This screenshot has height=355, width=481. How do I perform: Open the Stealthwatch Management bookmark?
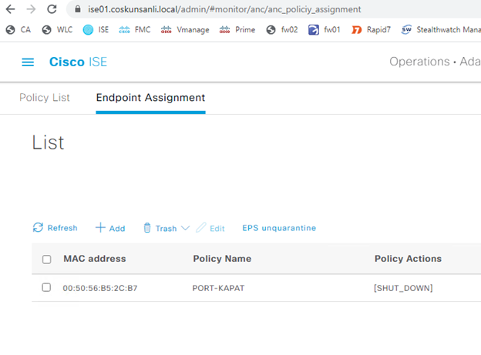441,30
